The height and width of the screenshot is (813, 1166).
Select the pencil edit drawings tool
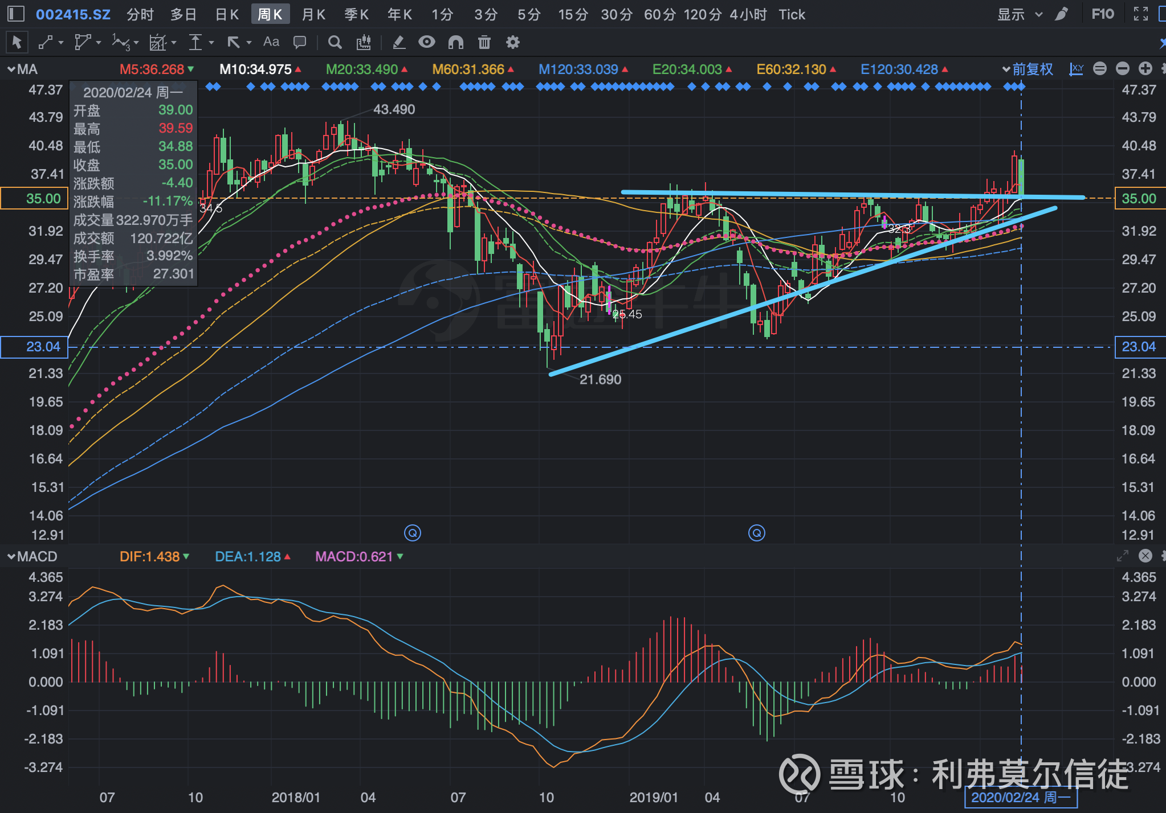coord(399,42)
